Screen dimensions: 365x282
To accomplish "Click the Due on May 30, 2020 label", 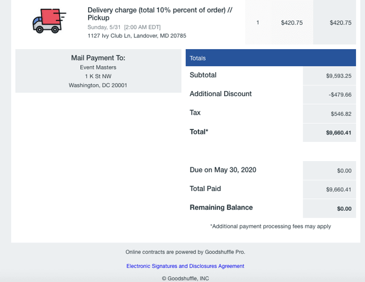I will (223, 170).
